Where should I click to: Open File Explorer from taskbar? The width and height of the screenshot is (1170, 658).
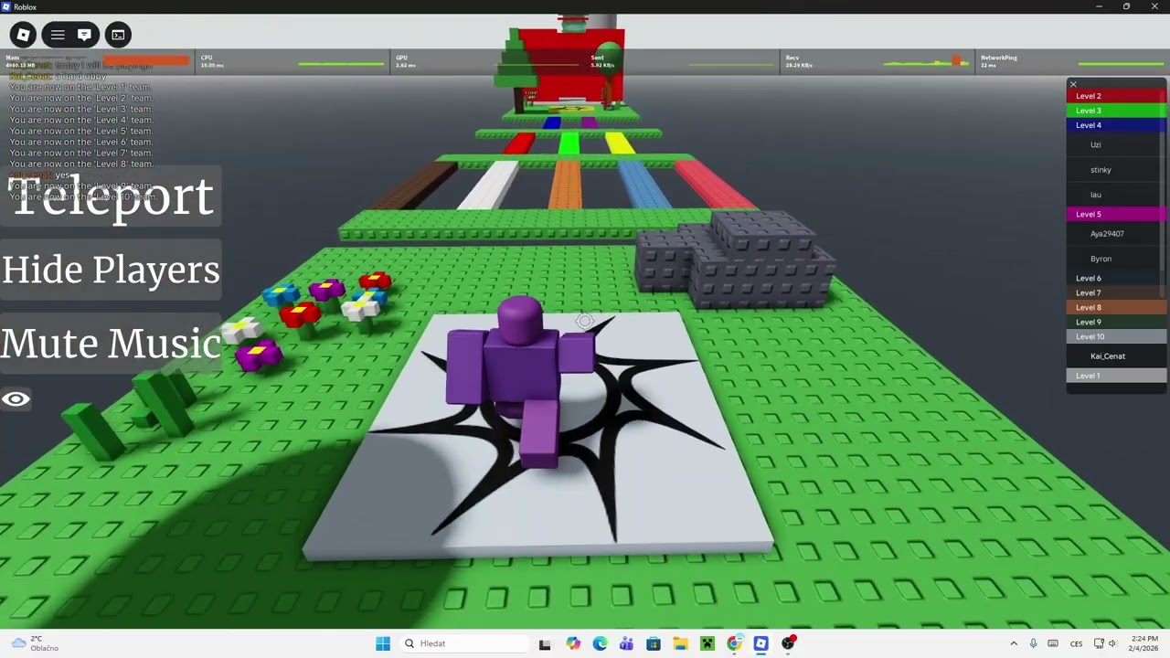[680, 643]
